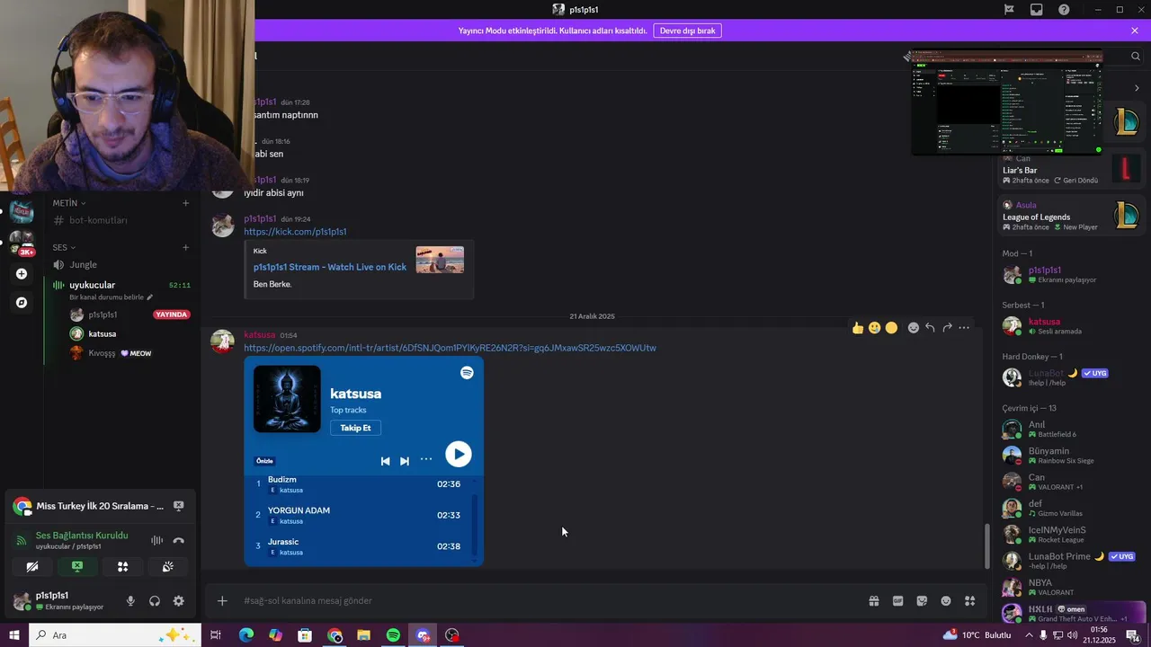Add channel to SES category plus
The image size is (1151, 647).
tap(186, 247)
